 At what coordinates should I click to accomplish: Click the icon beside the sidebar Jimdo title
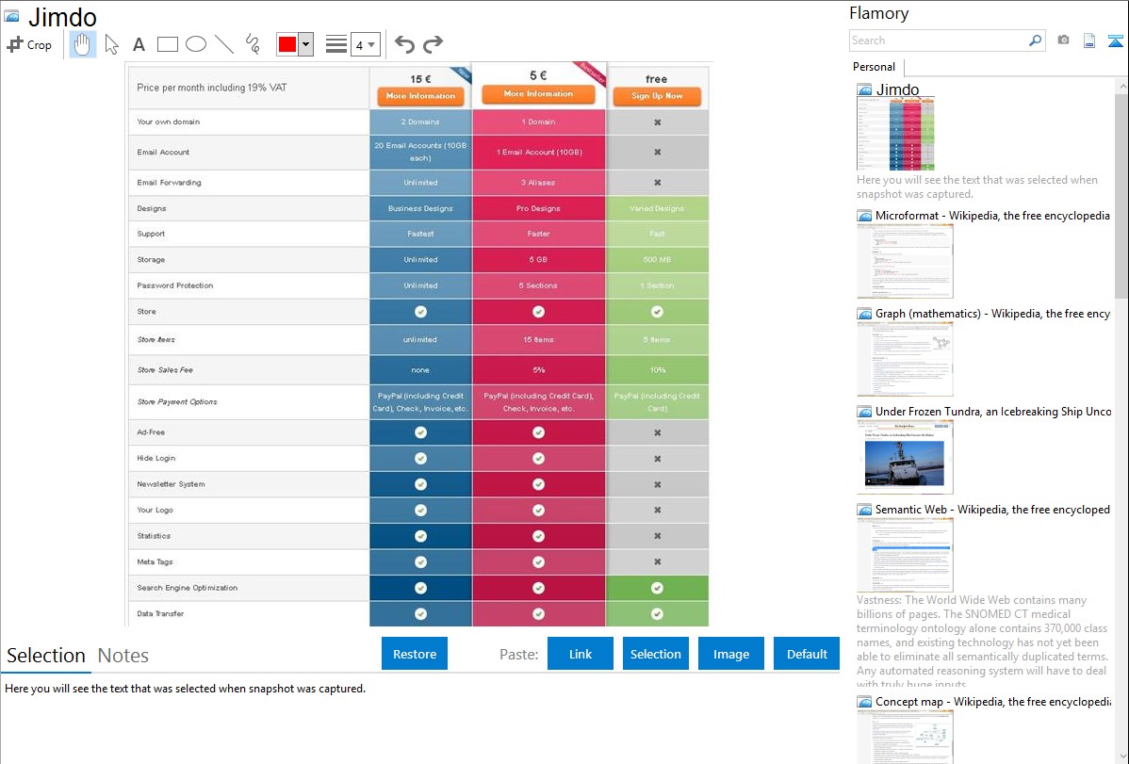[x=864, y=90]
